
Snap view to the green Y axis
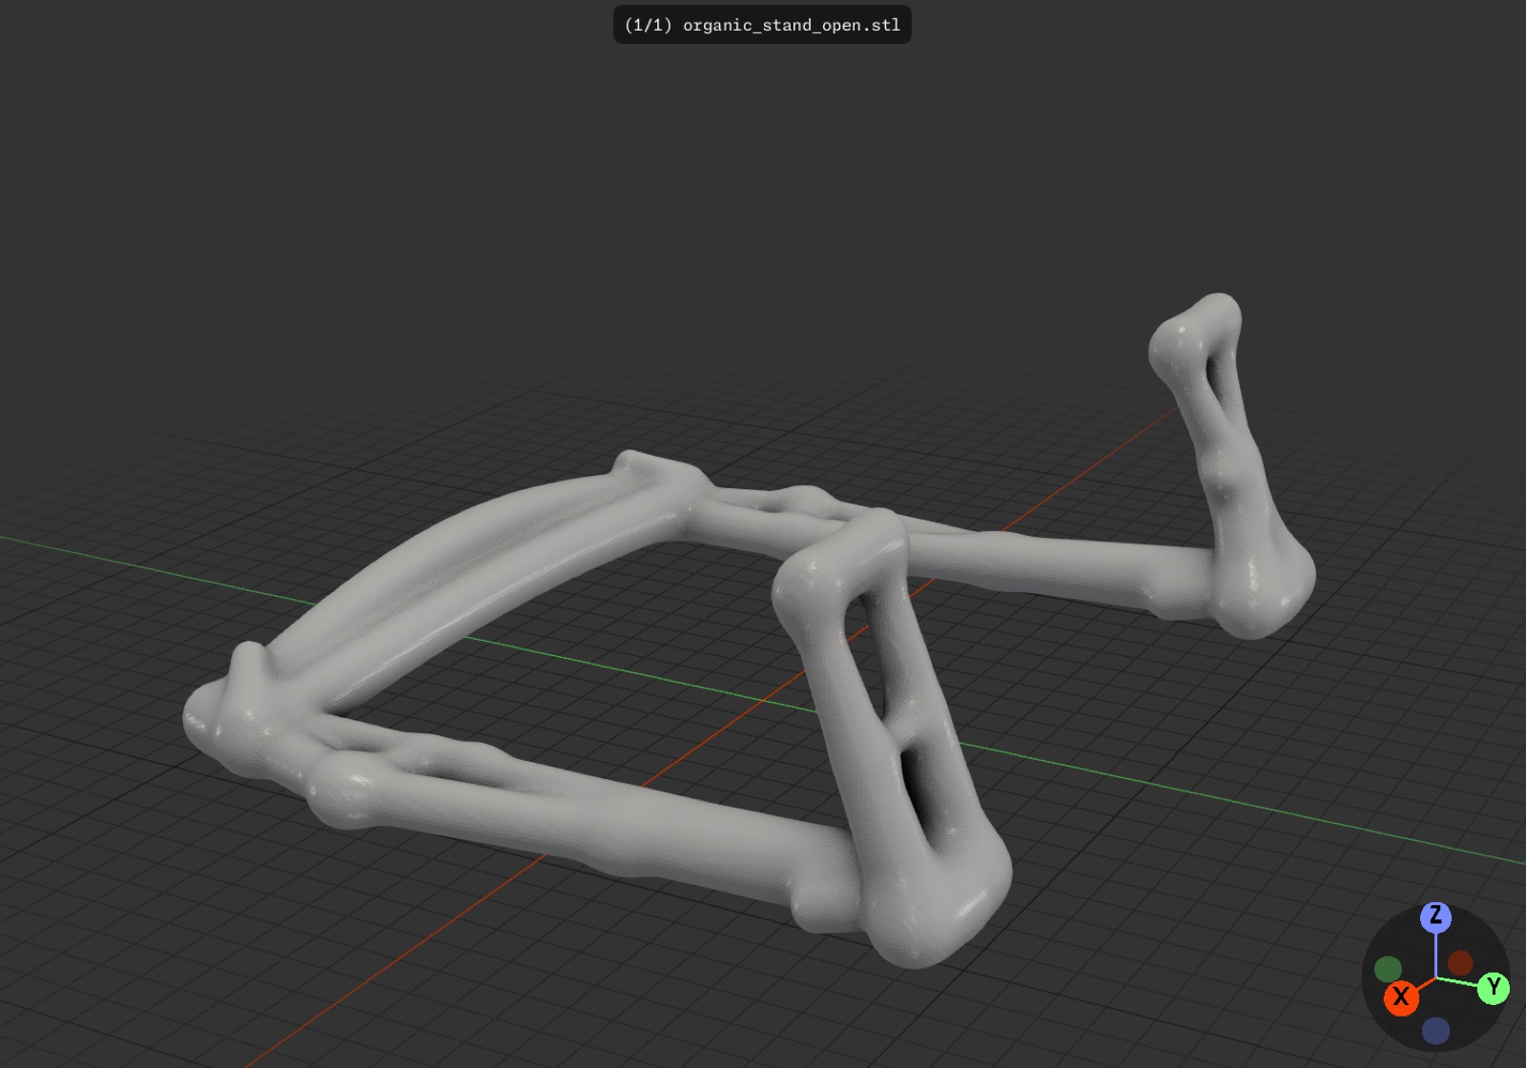1494,987
